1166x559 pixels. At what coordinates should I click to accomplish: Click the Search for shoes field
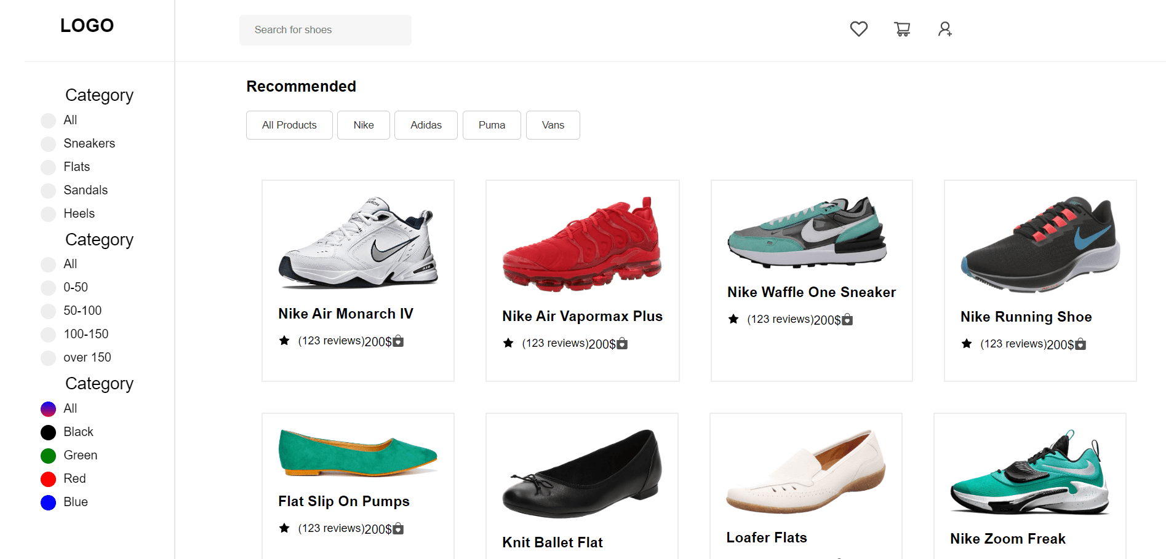click(325, 30)
